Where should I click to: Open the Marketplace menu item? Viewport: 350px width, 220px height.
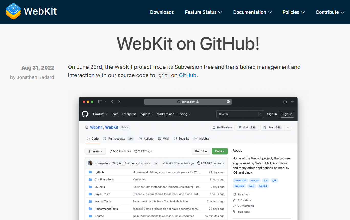click(x=165, y=114)
